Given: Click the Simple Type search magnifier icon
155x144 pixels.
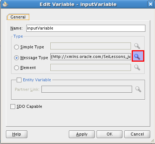Looking at the screenshot, I should click(137, 46).
